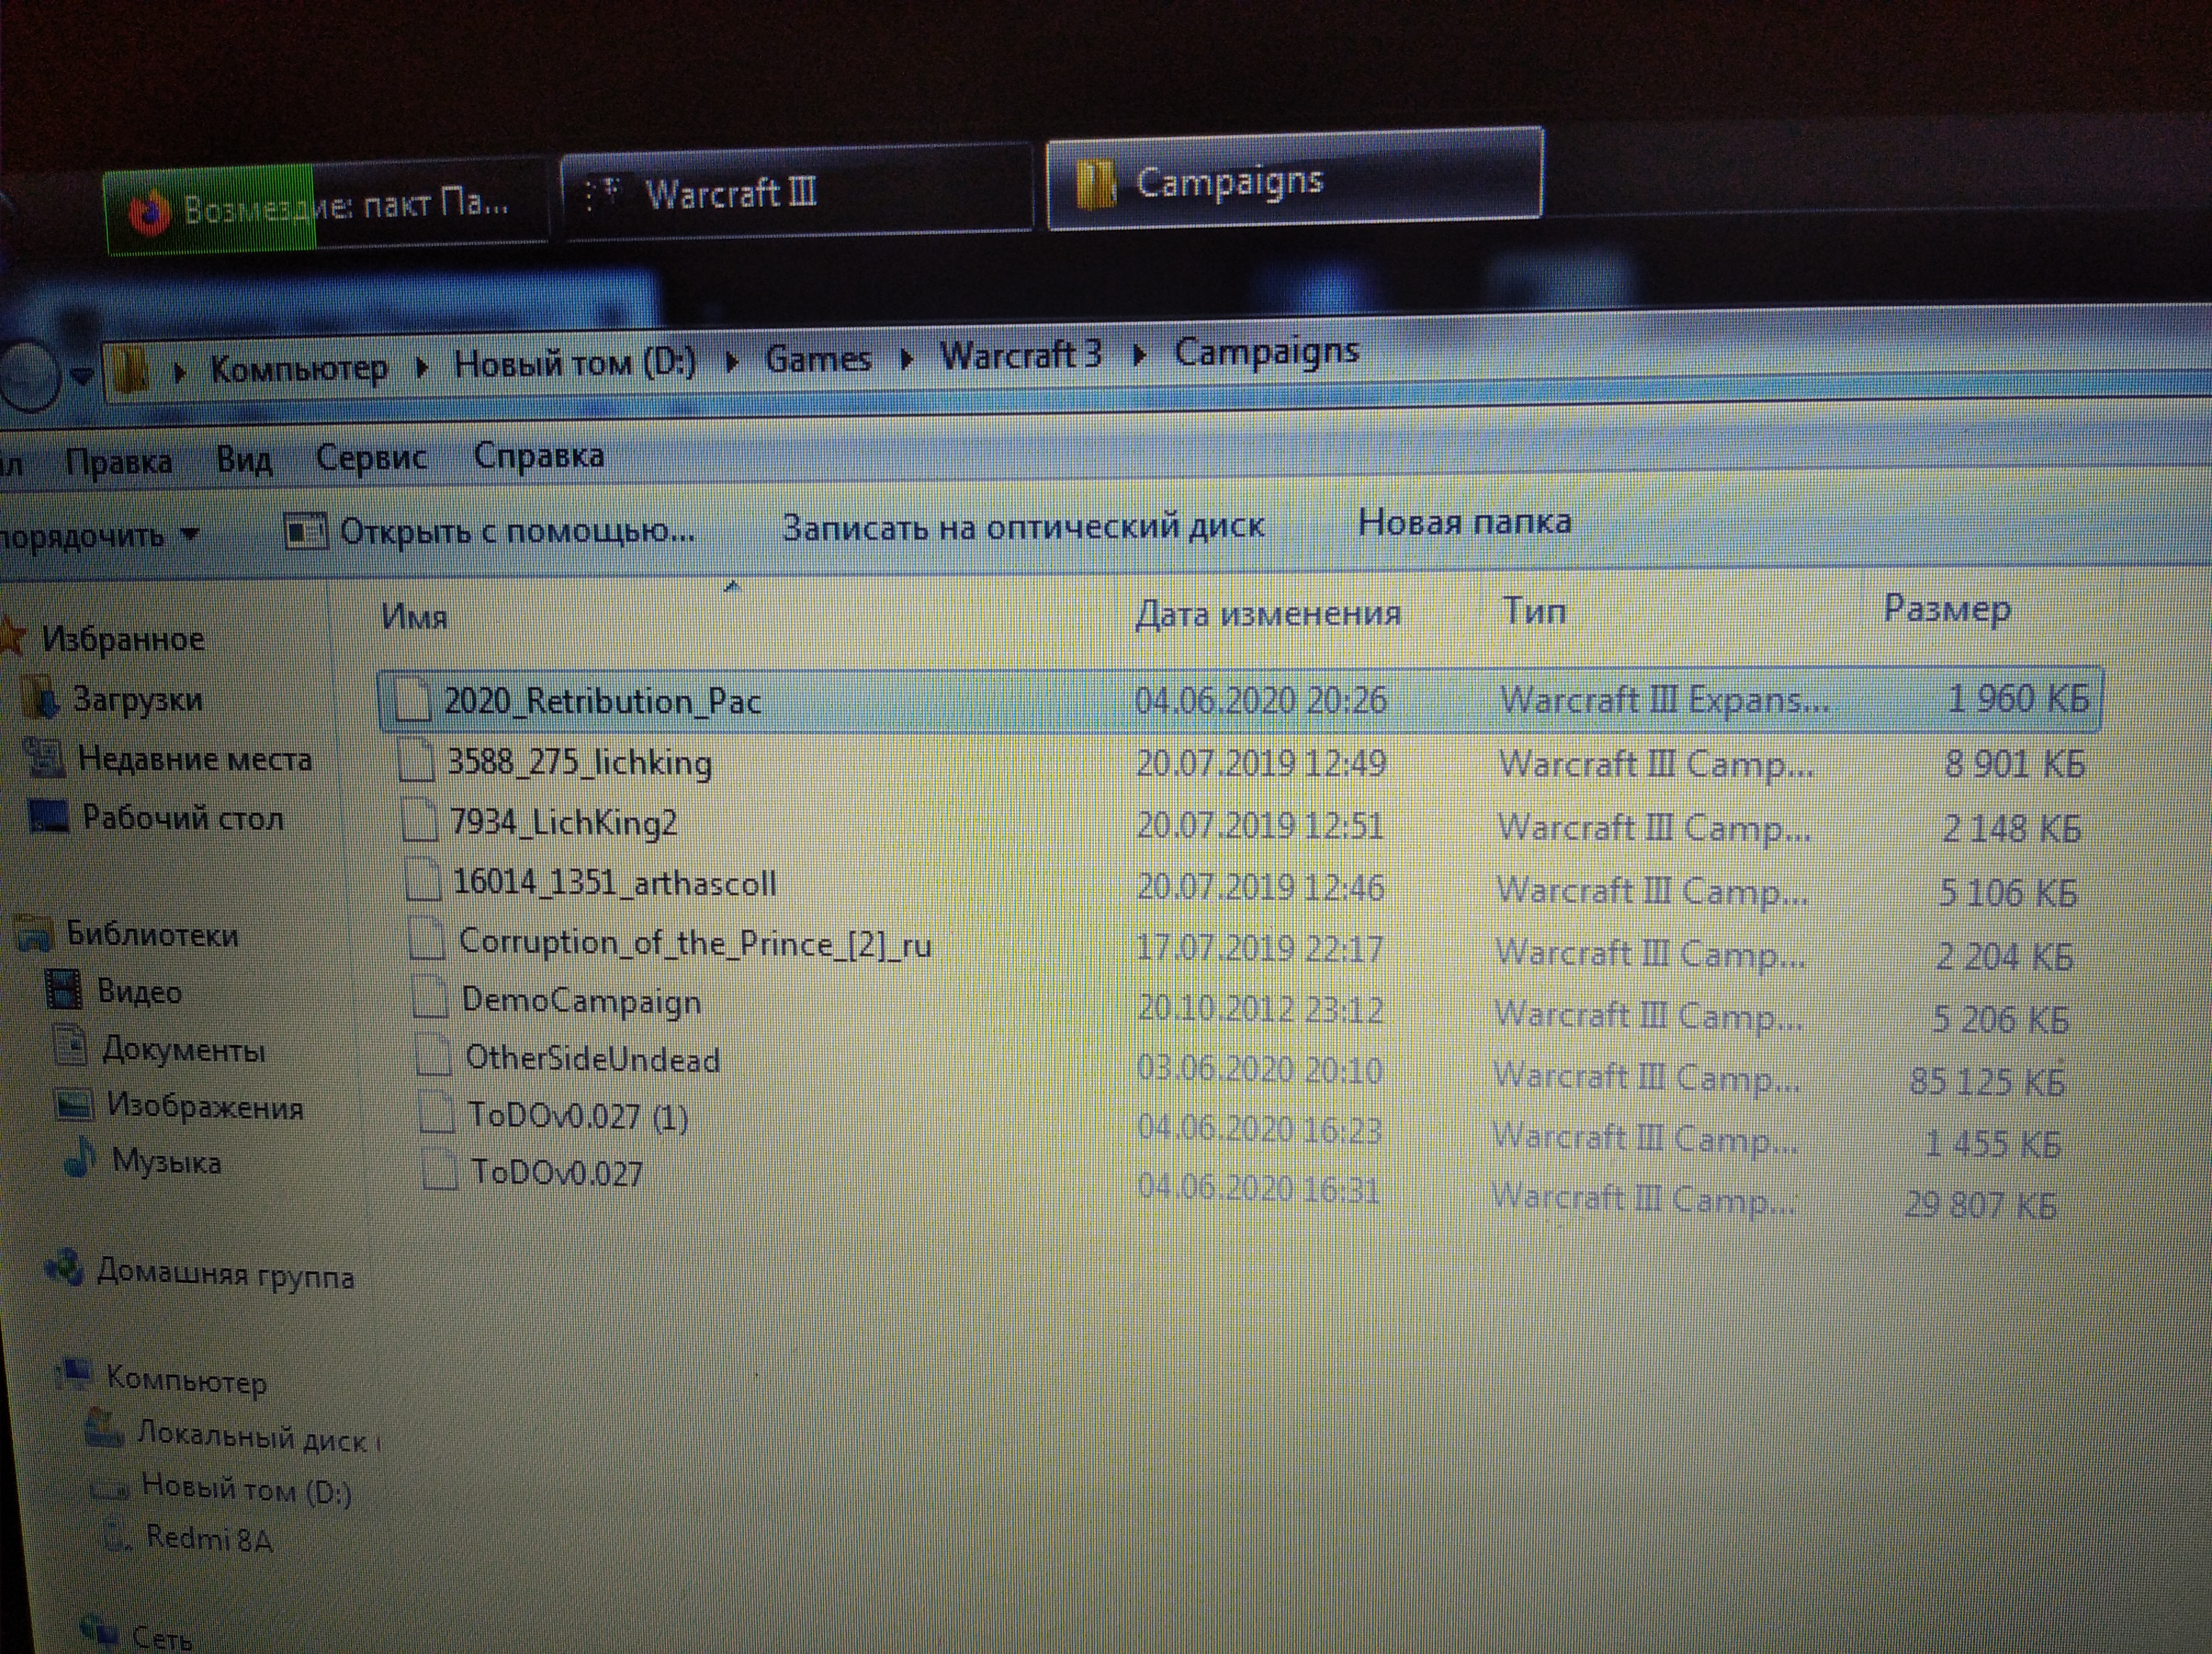Select file icon of OtherSideUndead
Screen dimensions: 2212x1654
tap(434, 1055)
